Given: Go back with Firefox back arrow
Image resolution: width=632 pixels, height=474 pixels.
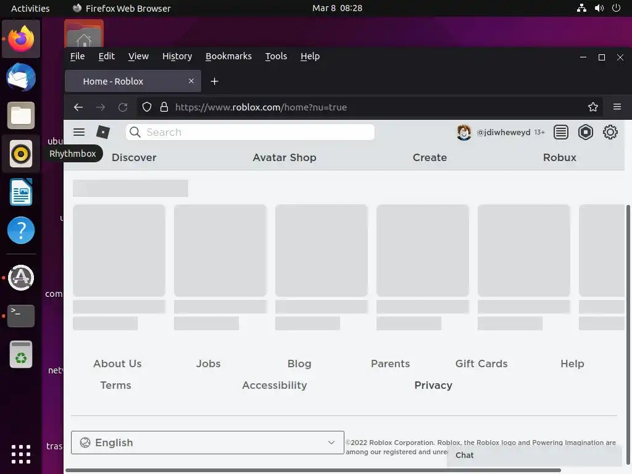Looking at the screenshot, I should coord(78,107).
